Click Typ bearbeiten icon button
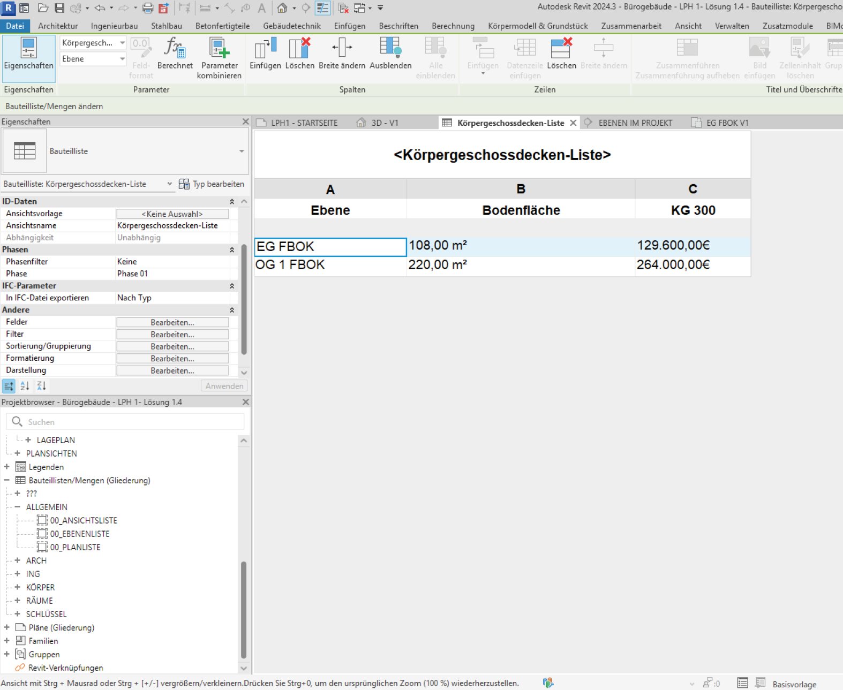The image size is (843, 690). (x=211, y=184)
